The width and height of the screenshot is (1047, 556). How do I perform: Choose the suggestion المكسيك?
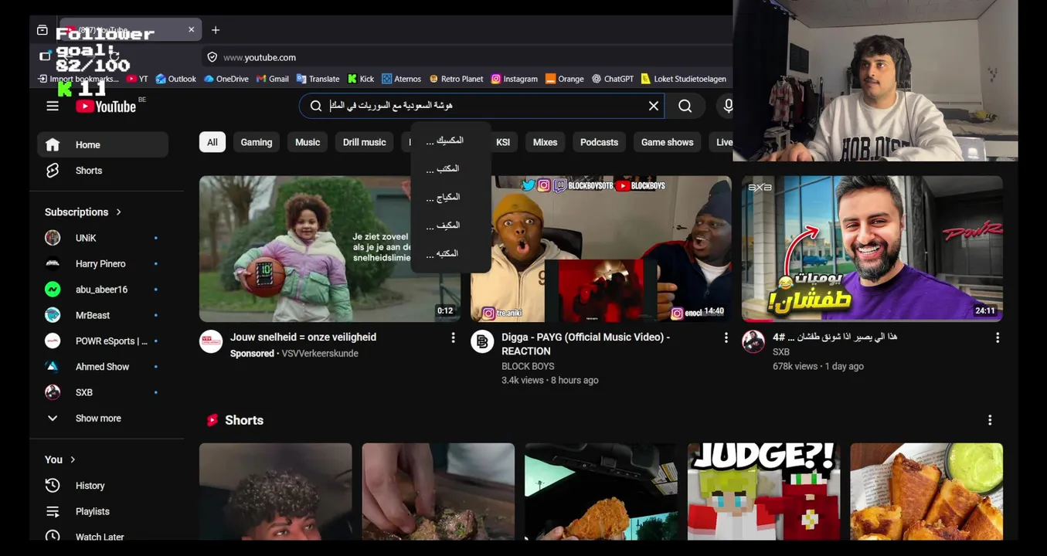point(450,141)
